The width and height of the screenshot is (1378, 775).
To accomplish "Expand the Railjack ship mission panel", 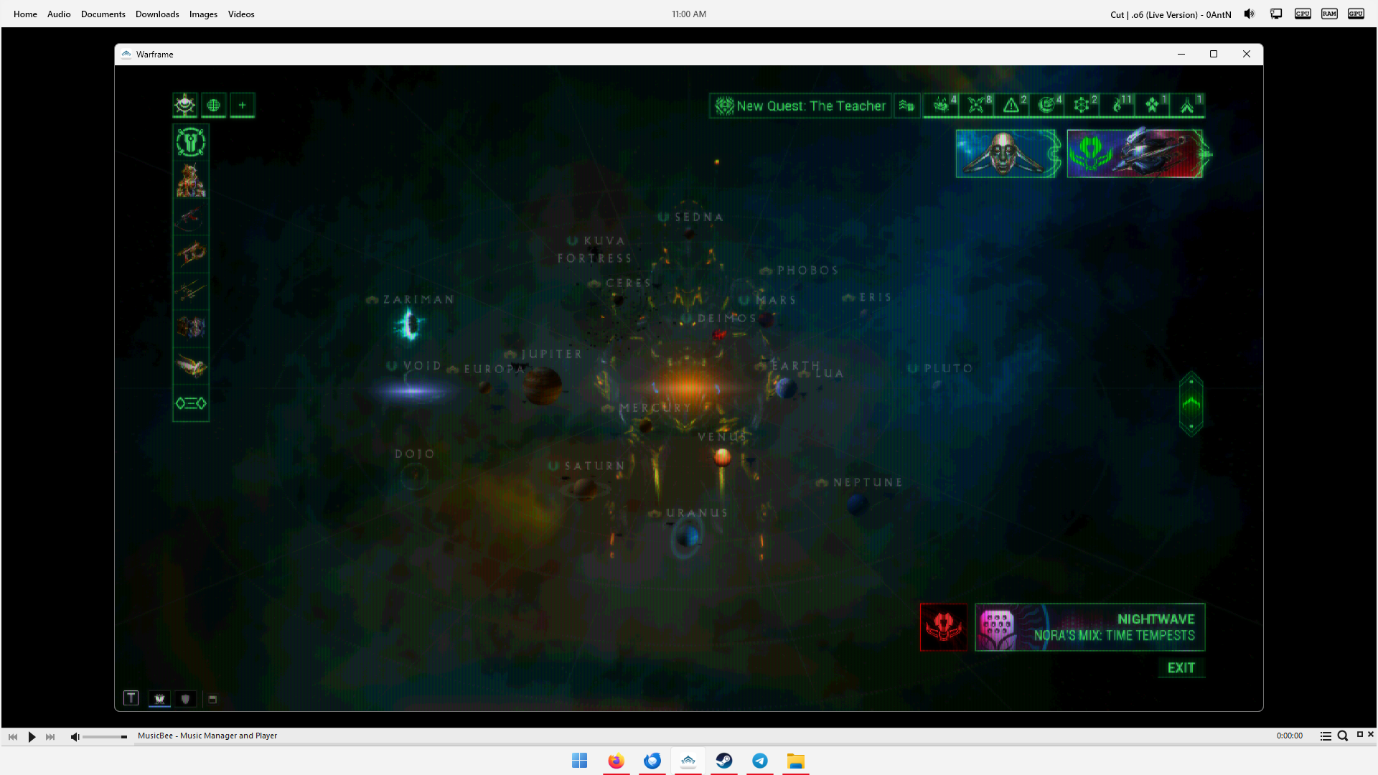I will (1135, 154).
